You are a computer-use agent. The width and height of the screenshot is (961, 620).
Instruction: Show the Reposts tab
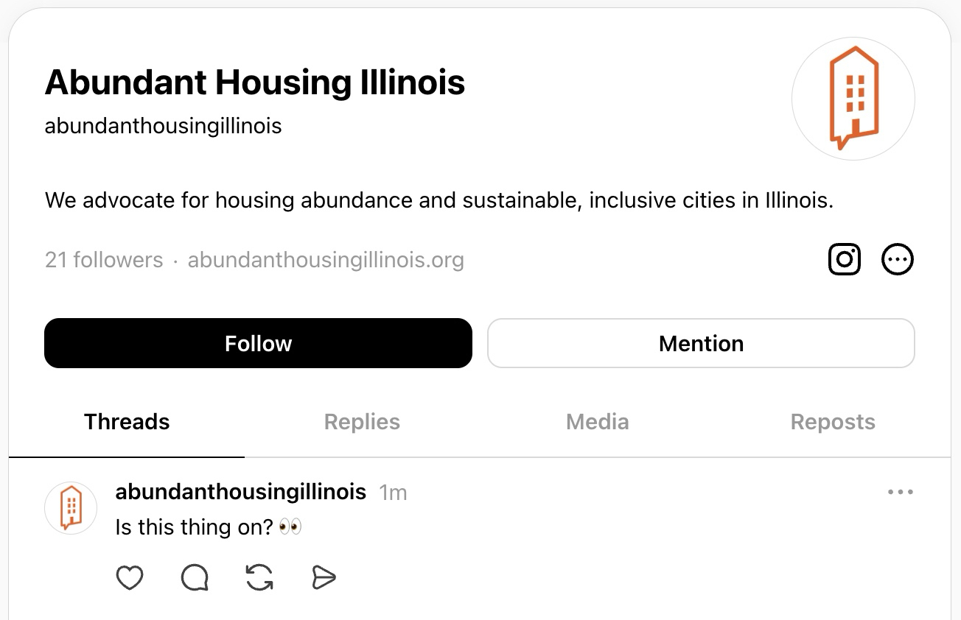click(833, 422)
